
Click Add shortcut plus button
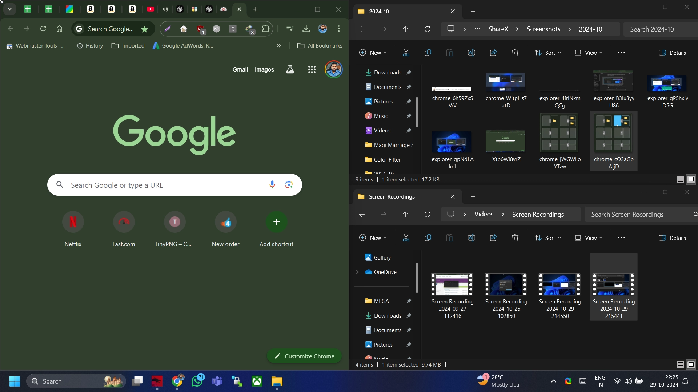click(x=276, y=222)
